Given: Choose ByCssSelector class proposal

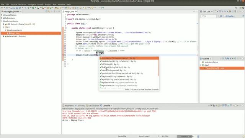Looking at the screenshot, I should coord(129,85).
